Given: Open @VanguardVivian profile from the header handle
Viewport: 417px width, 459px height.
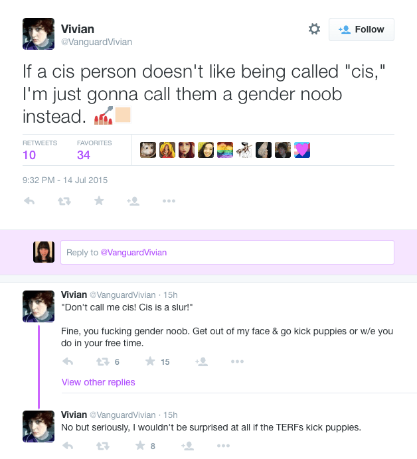Looking at the screenshot, I should [96, 42].
